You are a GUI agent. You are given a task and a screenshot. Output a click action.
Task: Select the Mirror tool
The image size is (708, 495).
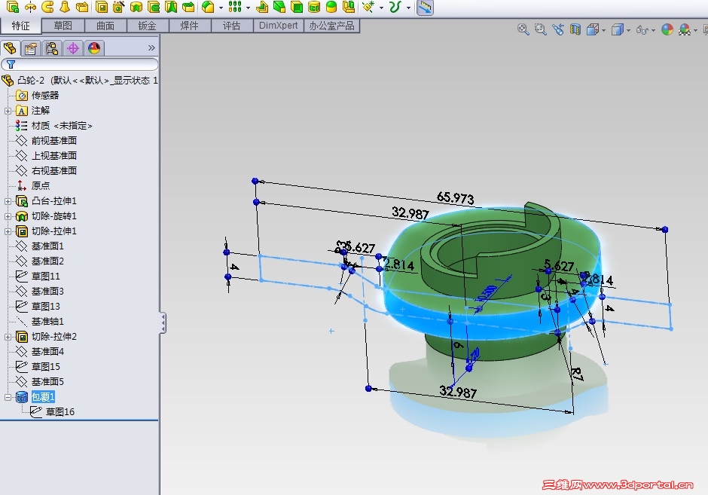click(349, 6)
